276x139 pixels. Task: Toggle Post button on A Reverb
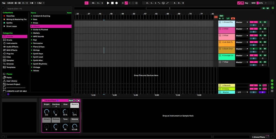point(264,85)
